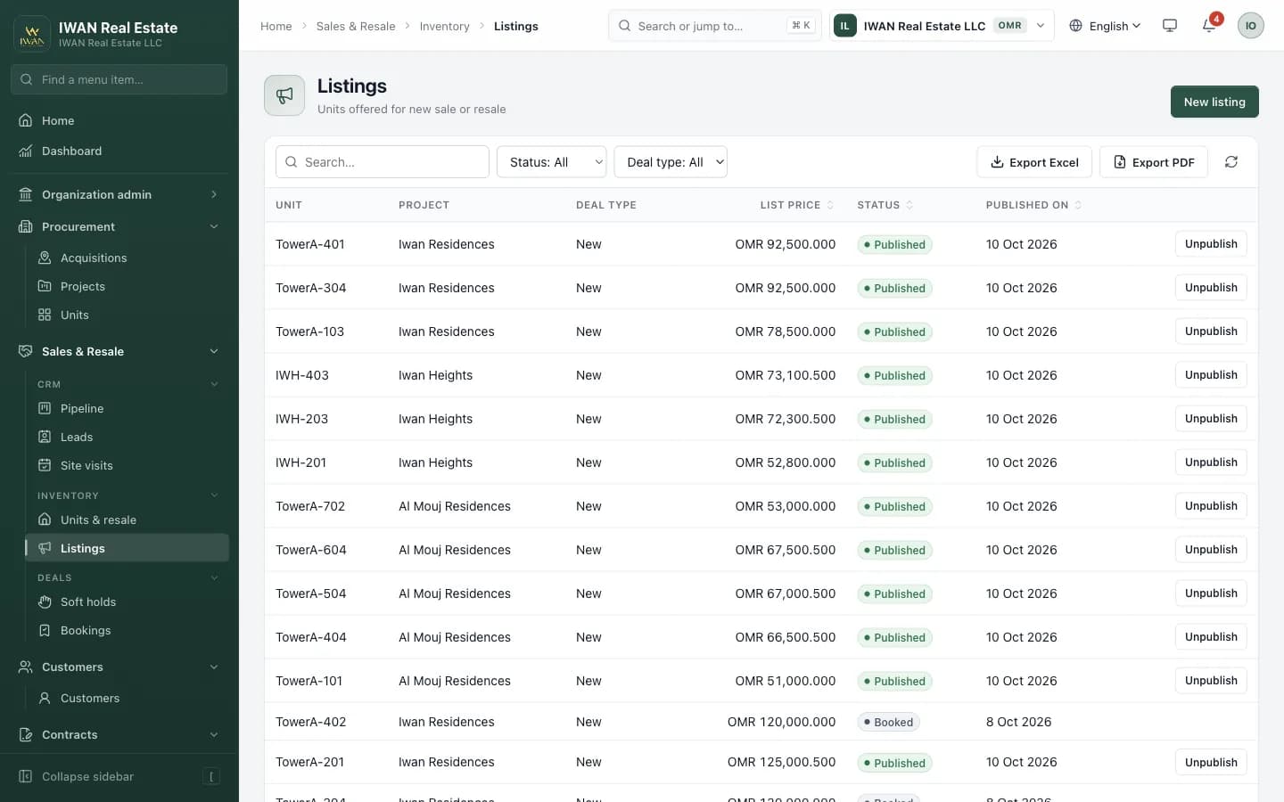Collapse the Procurement section
The width and height of the screenshot is (1284, 802).
point(119,226)
